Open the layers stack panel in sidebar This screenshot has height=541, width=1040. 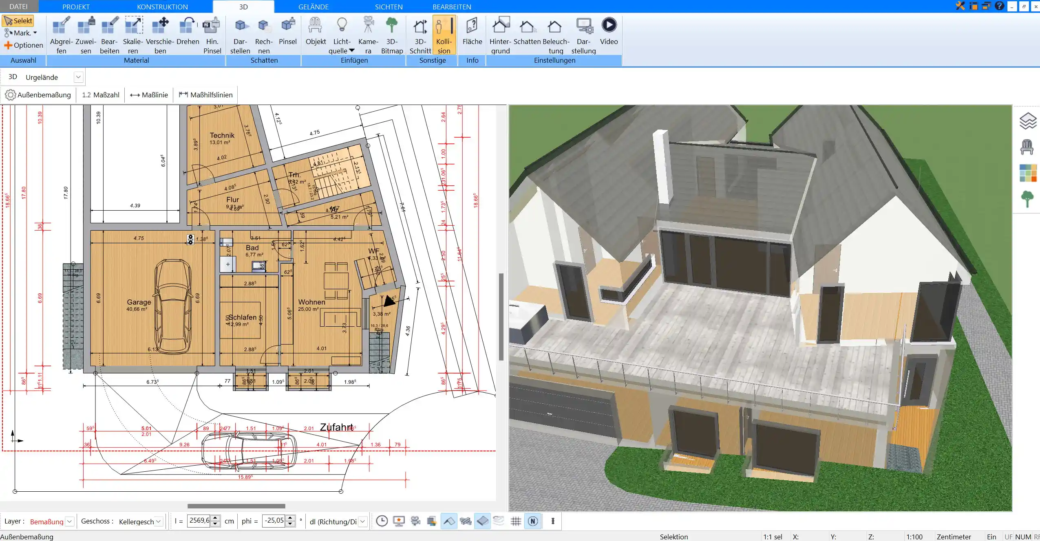click(1027, 121)
